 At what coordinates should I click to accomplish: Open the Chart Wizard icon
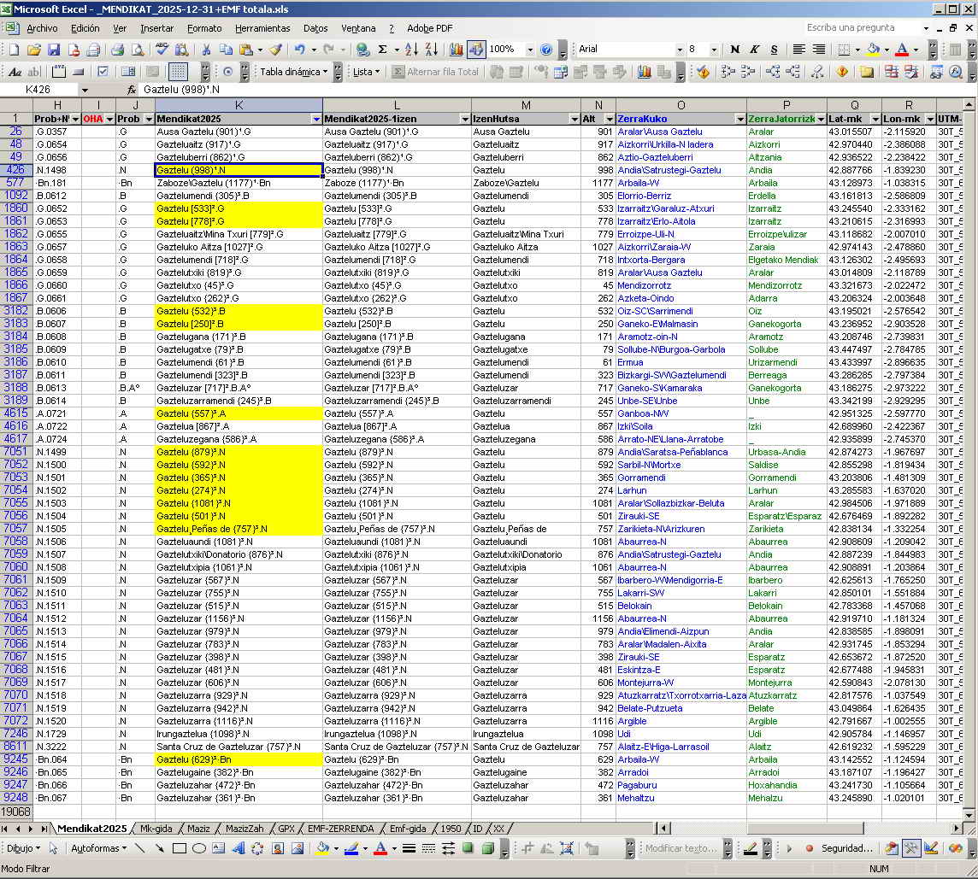tap(457, 50)
